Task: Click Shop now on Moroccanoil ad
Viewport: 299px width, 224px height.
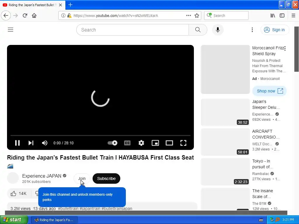Action: click(270, 91)
